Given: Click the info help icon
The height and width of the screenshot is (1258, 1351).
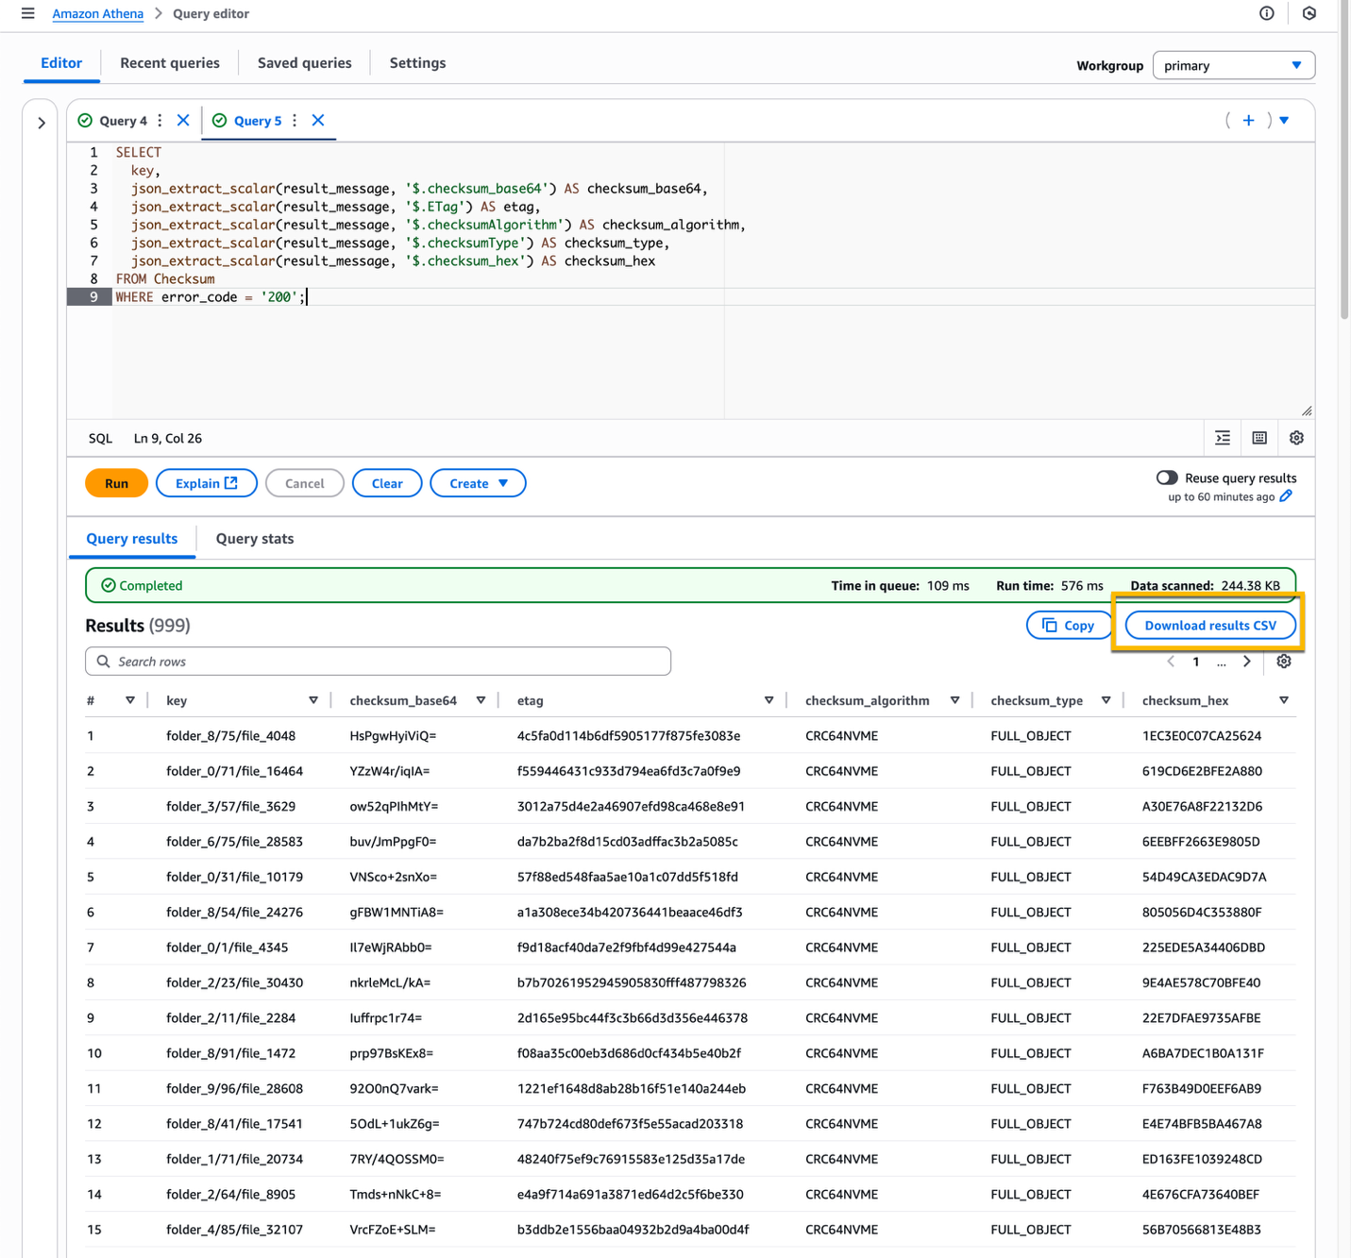Looking at the screenshot, I should tap(1266, 13).
